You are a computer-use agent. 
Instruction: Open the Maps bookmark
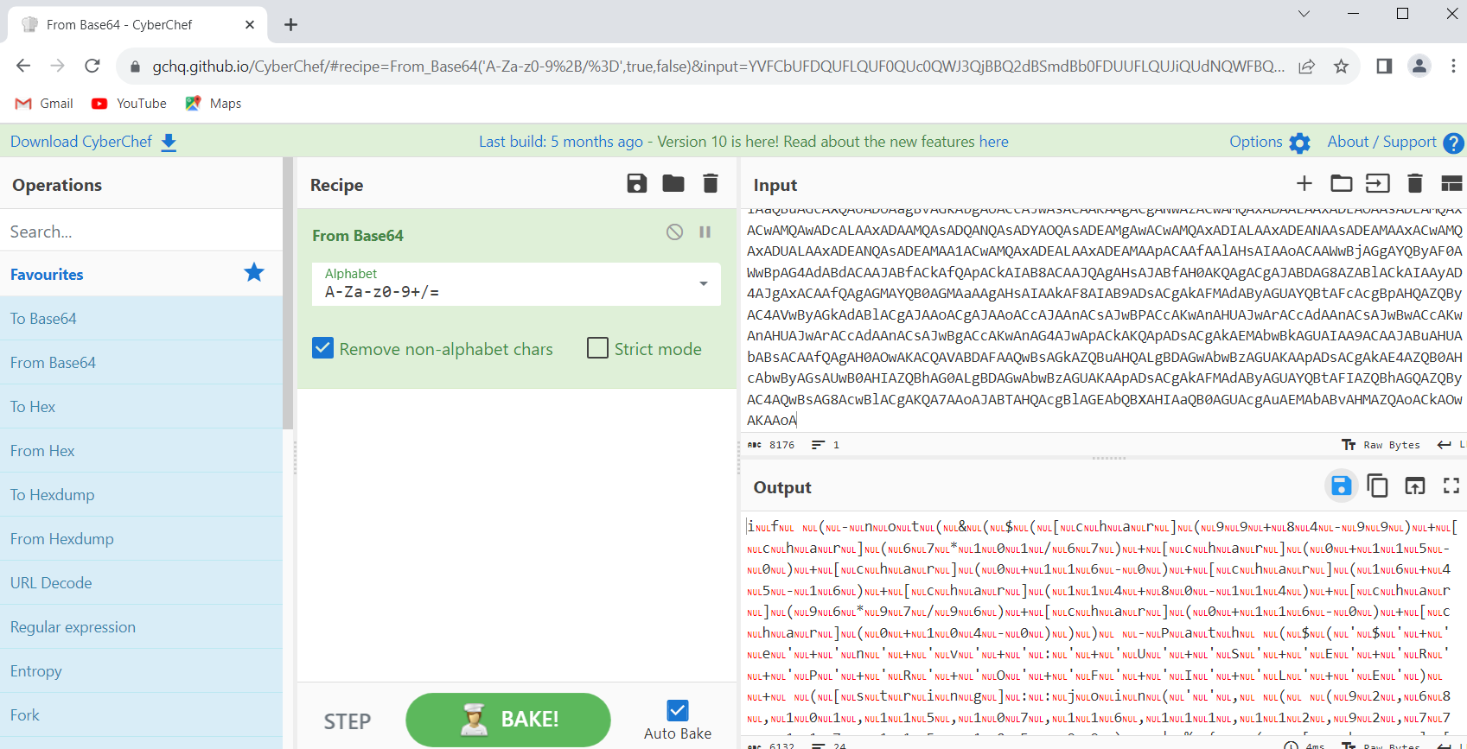coord(214,103)
